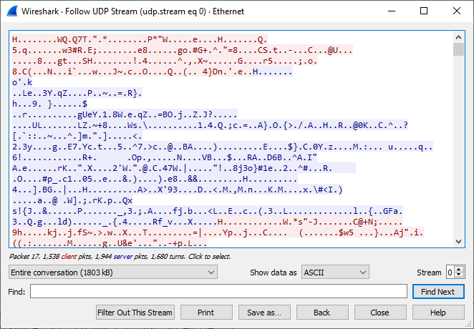Select the server line starting "..Le..3Y.qZ"
Image resolution: width=474 pixels, height=329 pixels.
pyautogui.click(x=77, y=93)
